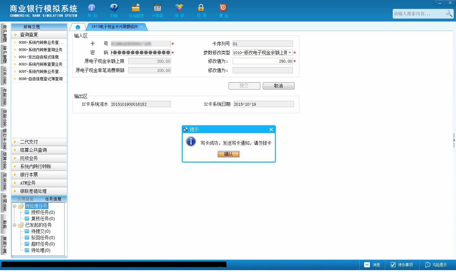Collapse the 已发起的任务 tree node

[15, 225]
